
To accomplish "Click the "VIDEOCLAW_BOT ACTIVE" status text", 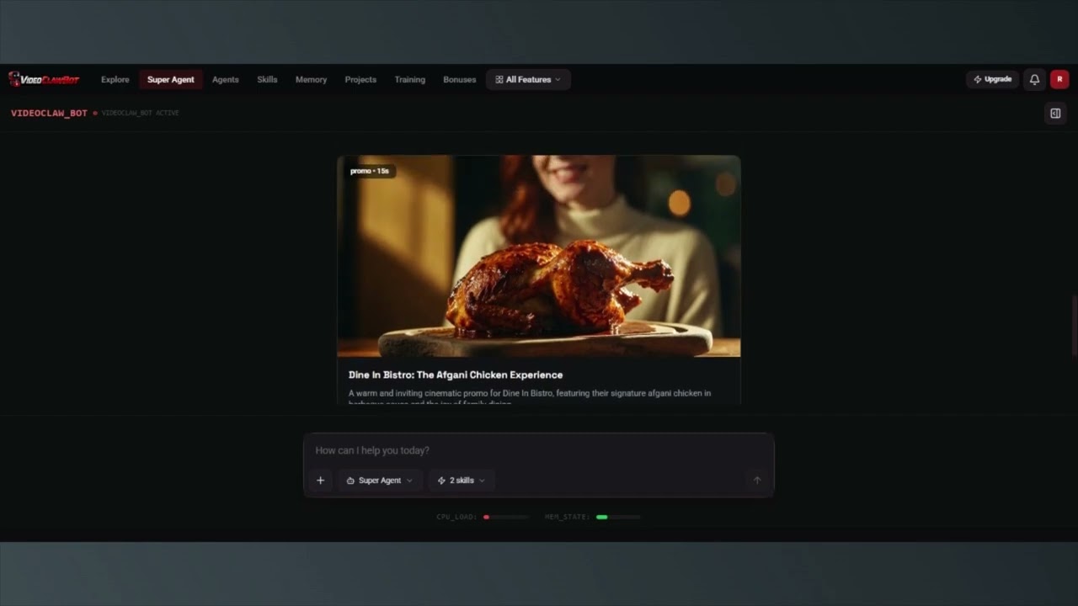I will 140,113.
